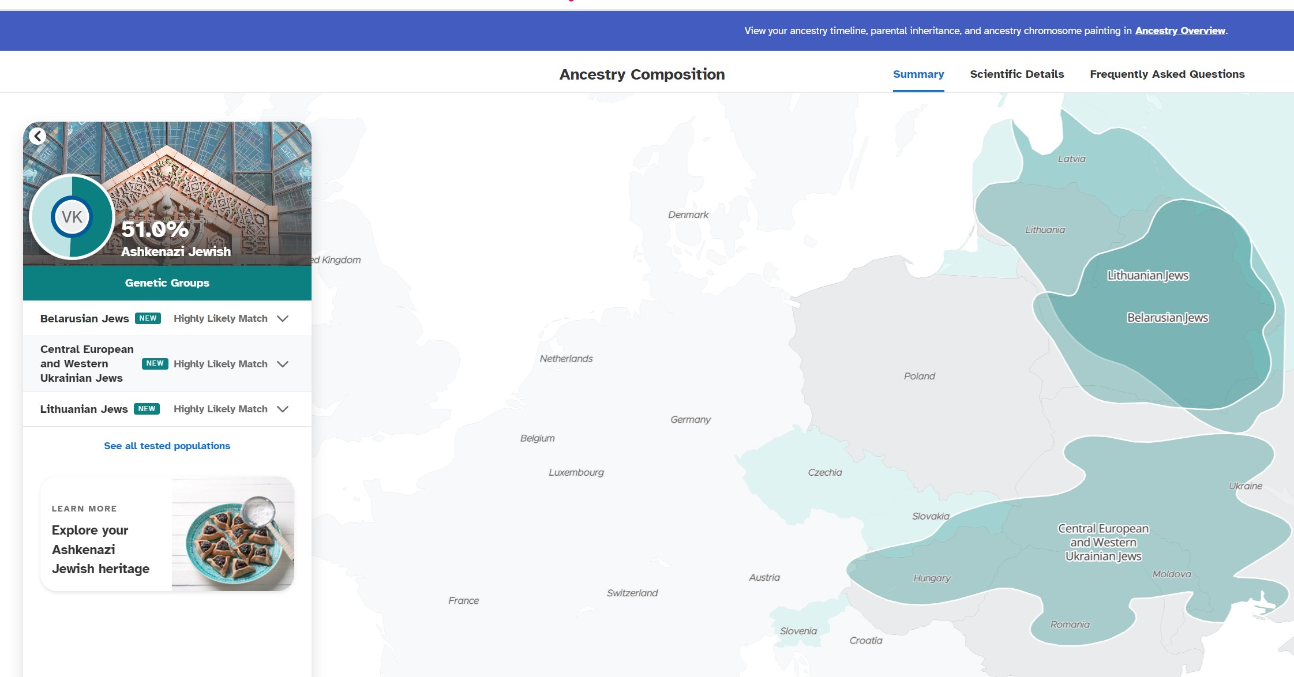Select Genetic Groups header bar
The height and width of the screenshot is (677, 1294).
click(167, 283)
